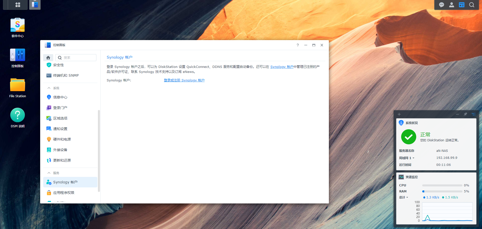
Task: Click uptime value 00:11:06
Action: (444, 165)
